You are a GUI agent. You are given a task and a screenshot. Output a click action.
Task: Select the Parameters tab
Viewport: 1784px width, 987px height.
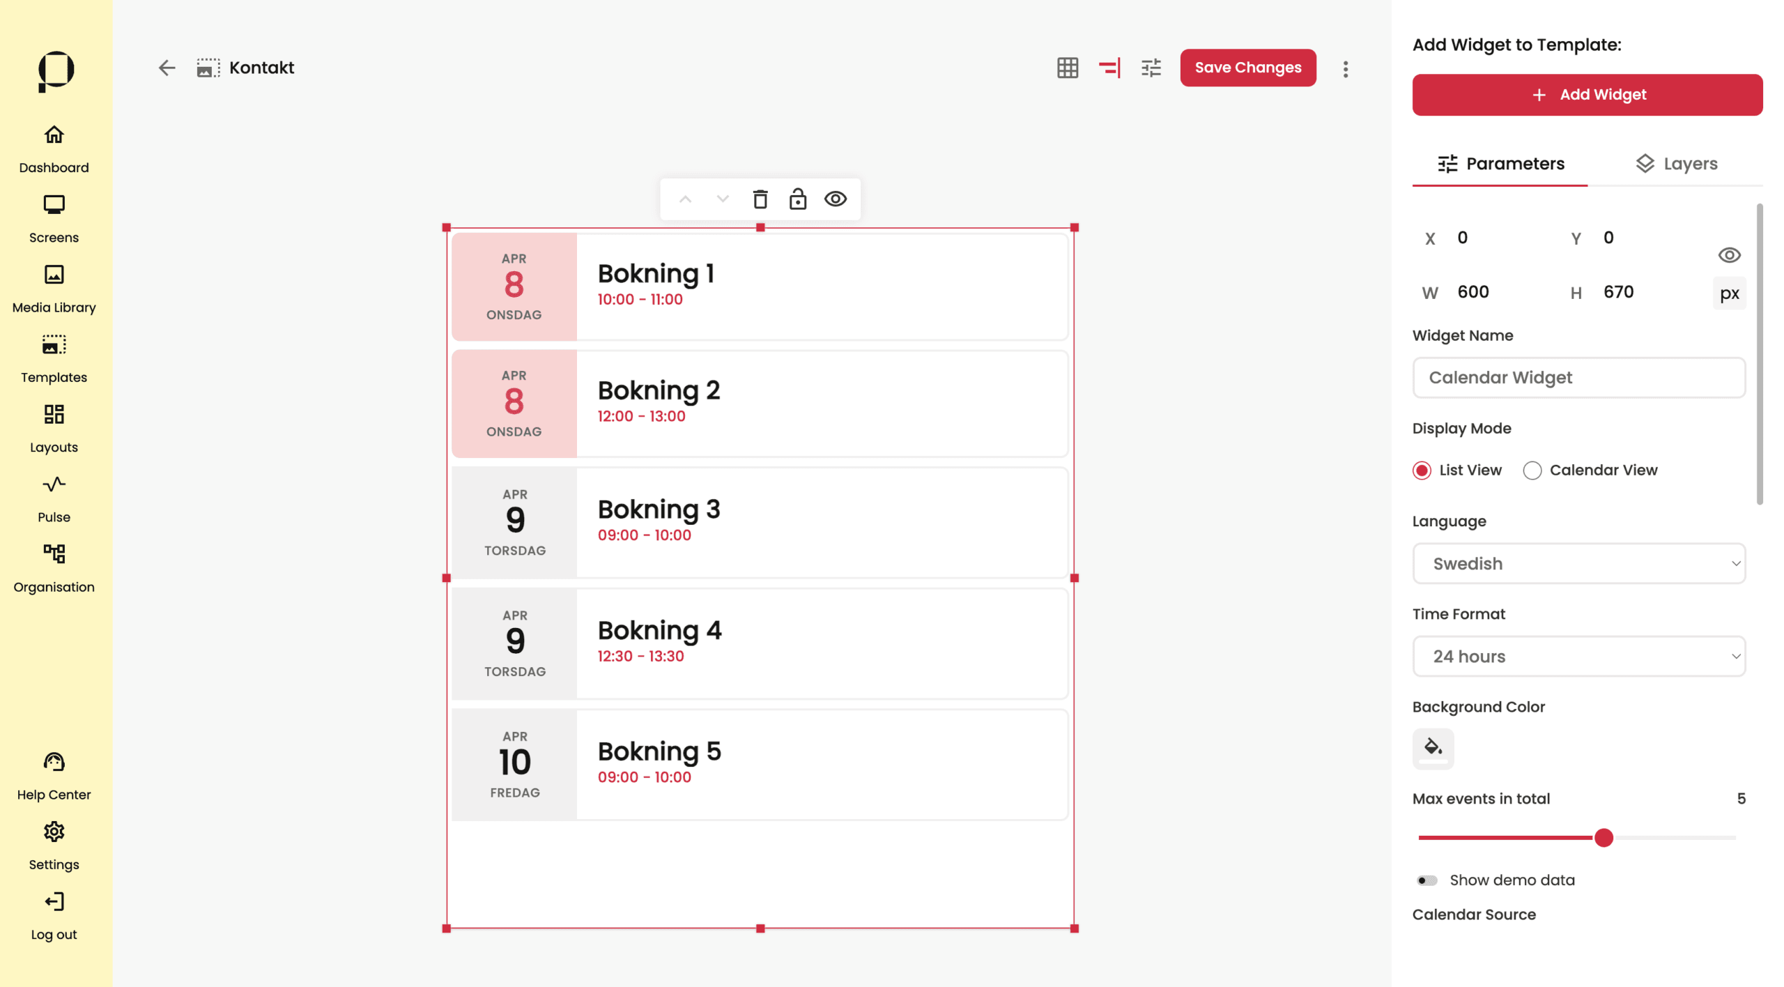1500,164
